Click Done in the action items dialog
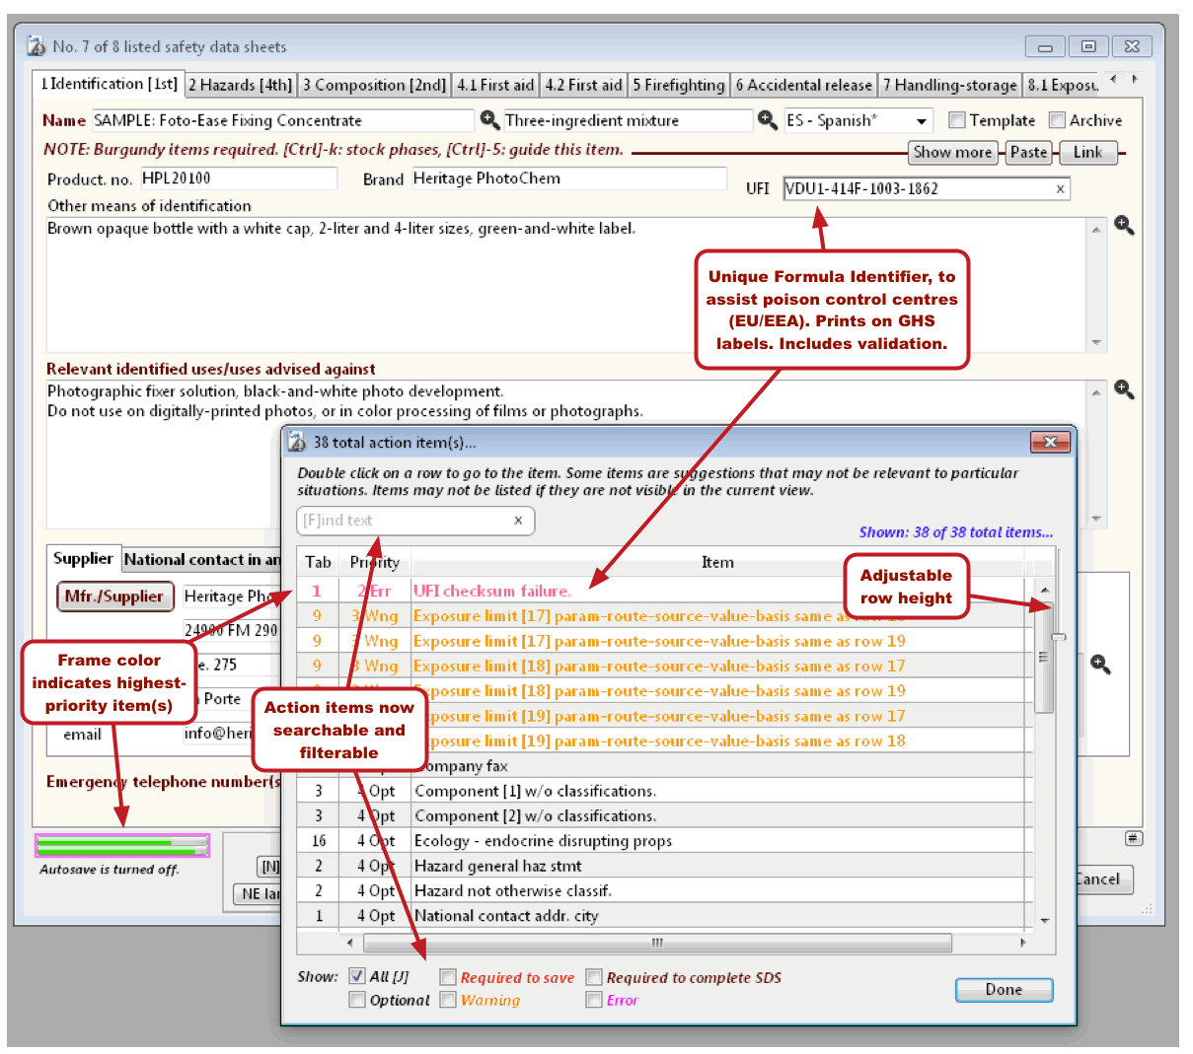The image size is (1193, 1054). coord(1004,989)
